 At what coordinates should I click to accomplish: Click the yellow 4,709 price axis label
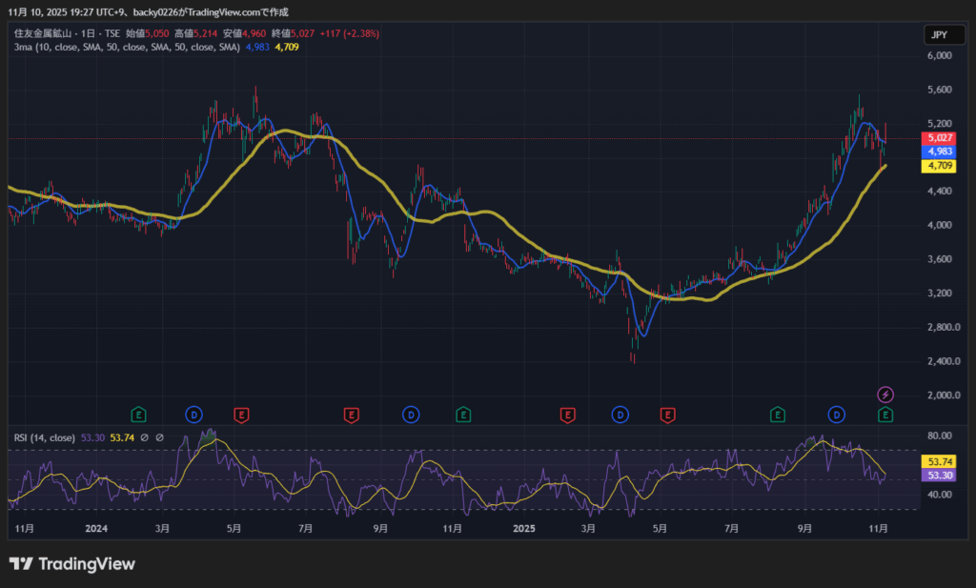click(939, 166)
